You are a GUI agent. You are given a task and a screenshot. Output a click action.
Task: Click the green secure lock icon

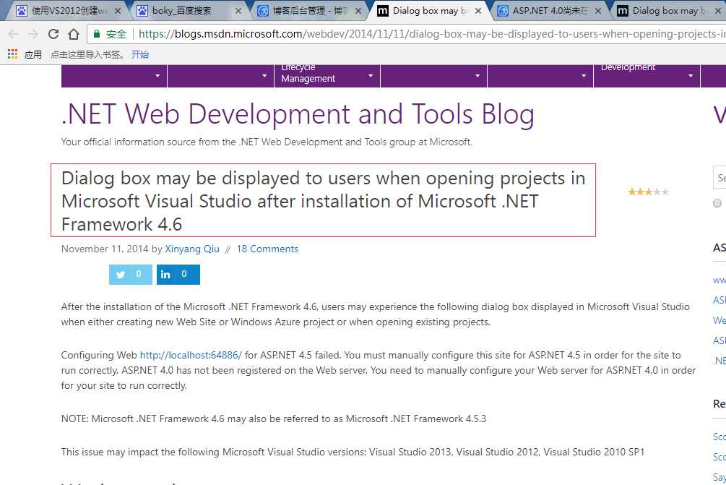point(97,34)
